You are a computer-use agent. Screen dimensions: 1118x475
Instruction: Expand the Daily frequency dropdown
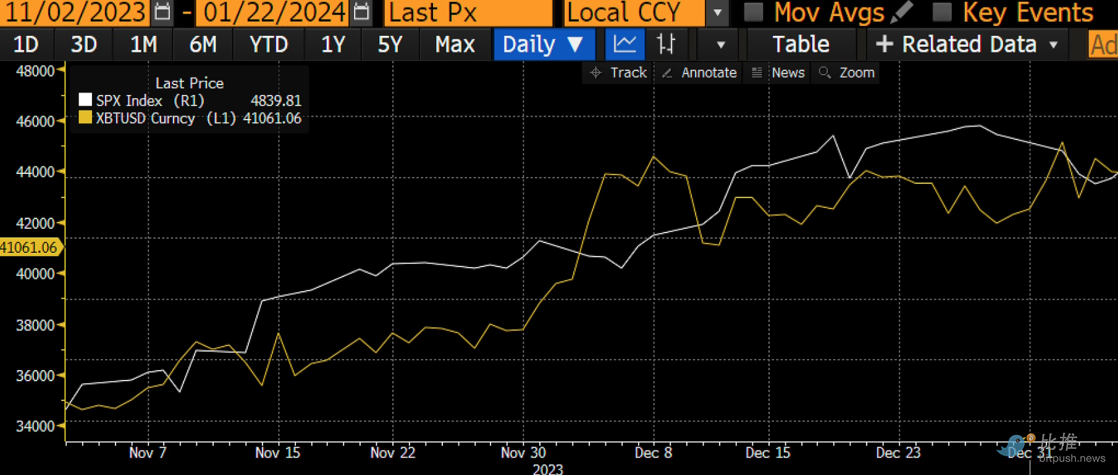pyautogui.click(x=544, y=44)
